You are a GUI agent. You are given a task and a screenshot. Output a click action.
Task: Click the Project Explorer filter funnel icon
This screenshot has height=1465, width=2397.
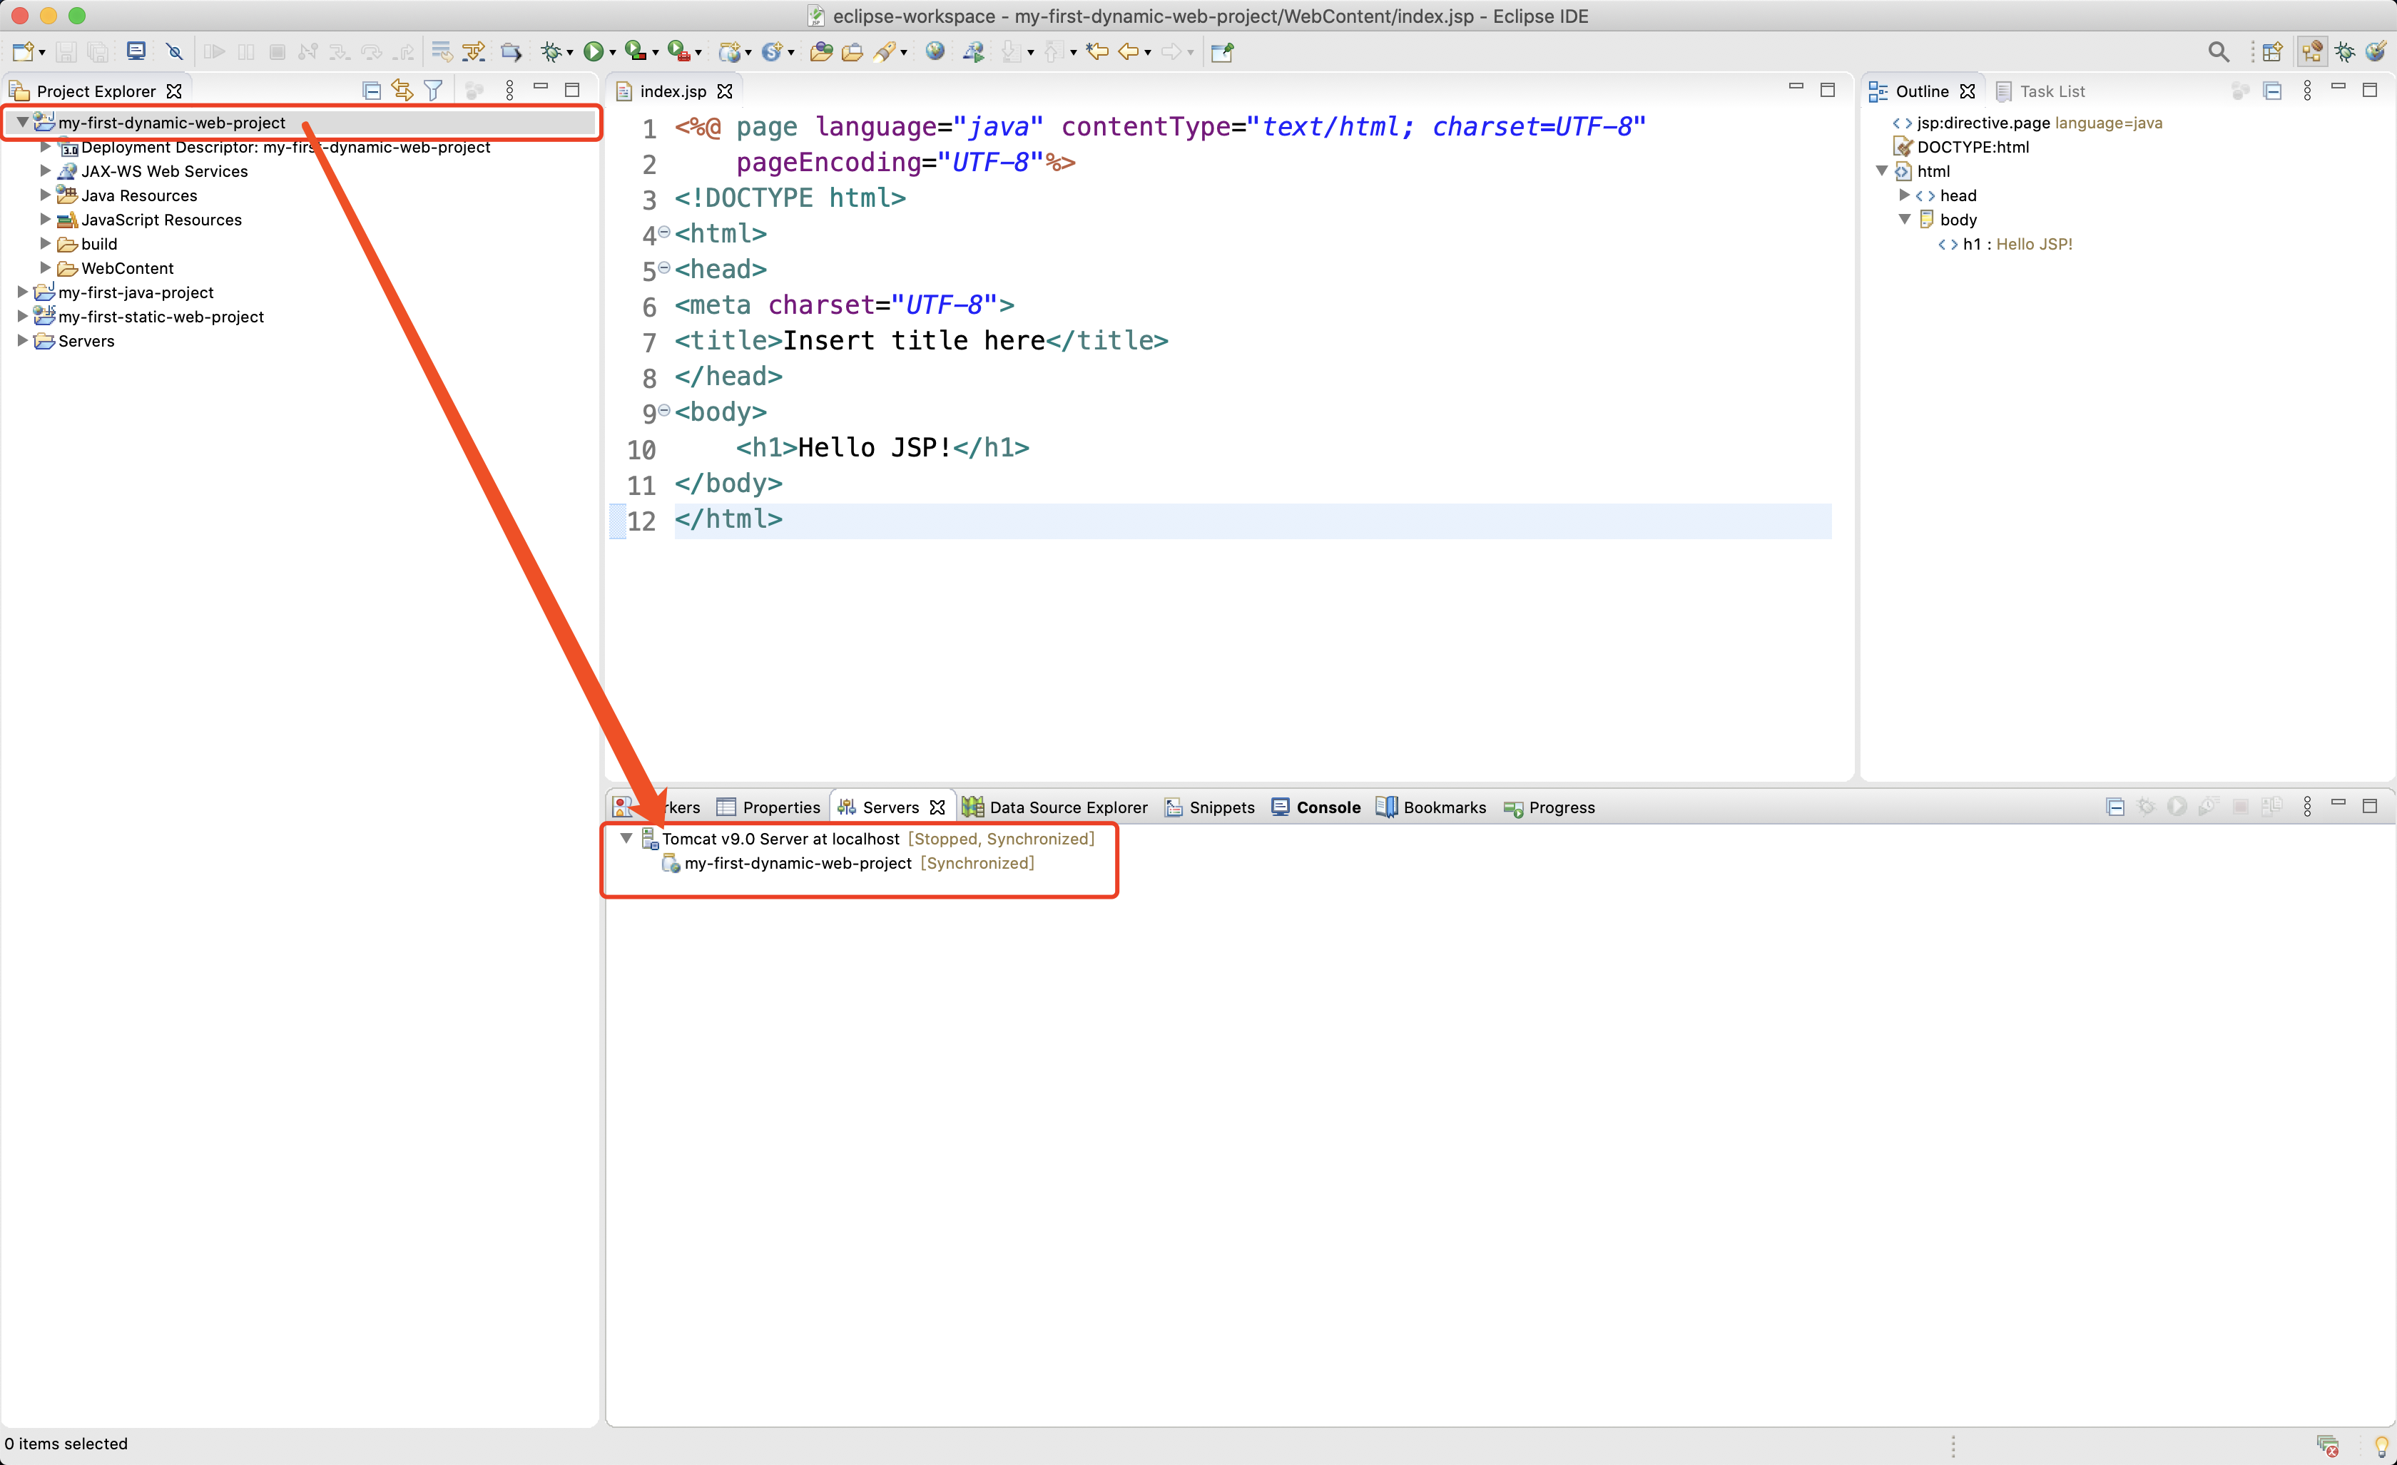433,91
